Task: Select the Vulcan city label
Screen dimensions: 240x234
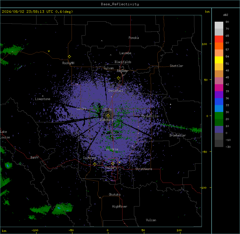Action: coord(151,220)
